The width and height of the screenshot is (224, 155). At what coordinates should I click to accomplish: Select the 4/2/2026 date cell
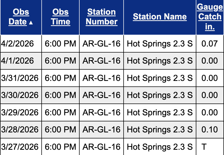tap(18, 44)
